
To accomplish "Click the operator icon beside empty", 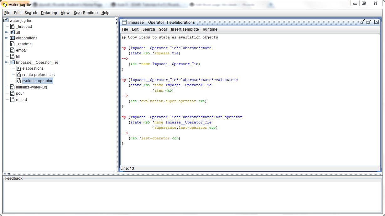I will click(x=12, y=50).
